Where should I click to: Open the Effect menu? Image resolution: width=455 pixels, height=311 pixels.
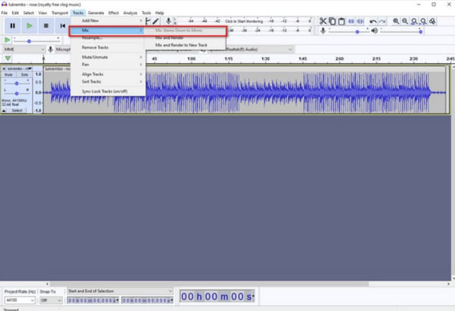pyautogui.click(x=114, y=13)
